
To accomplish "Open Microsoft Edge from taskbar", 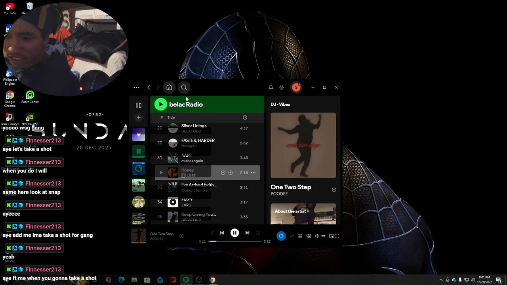I will [122, 280].
